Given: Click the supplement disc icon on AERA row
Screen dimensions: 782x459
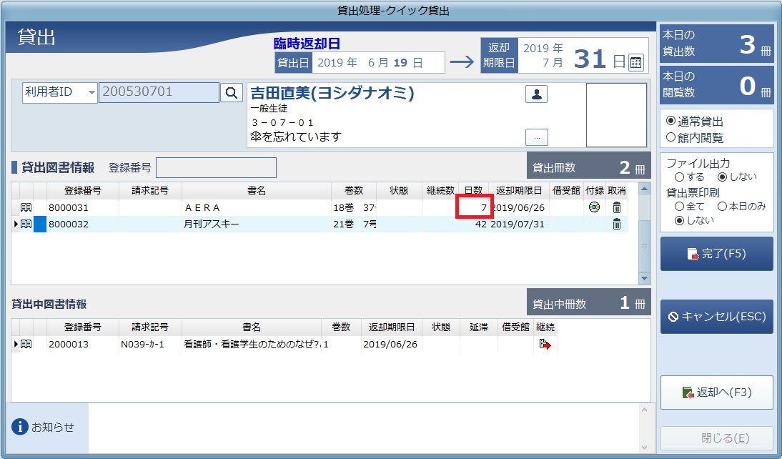Looking at the screenshot, I should pos(594,207).
